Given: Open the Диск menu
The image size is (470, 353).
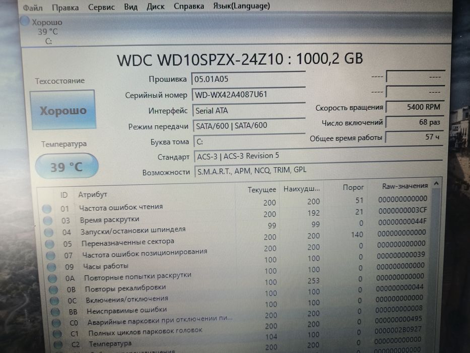Looking at the screenshot, I should 155,6.
